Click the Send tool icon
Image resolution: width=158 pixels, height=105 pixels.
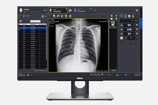[70, 16]
